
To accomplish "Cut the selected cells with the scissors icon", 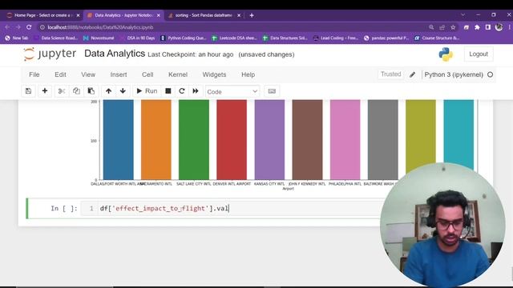I will pyautogui.click(x=62, y=91).
